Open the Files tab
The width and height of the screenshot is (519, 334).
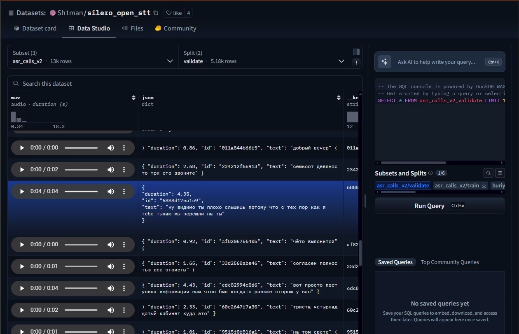(133, 28)
